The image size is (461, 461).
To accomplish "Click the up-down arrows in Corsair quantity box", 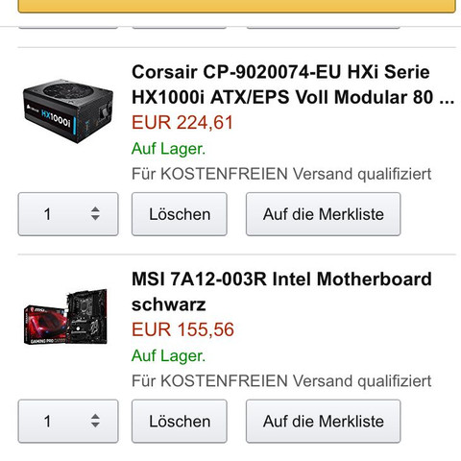I will point(95,213).
